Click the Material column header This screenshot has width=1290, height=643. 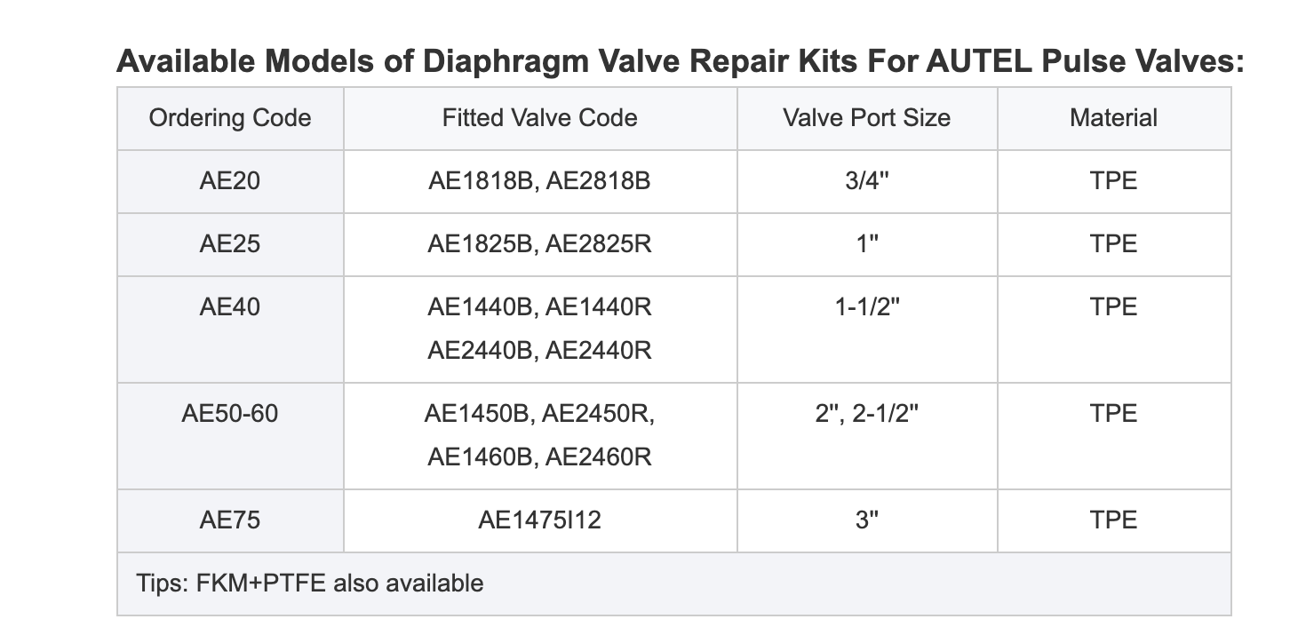click(1114, 118)
